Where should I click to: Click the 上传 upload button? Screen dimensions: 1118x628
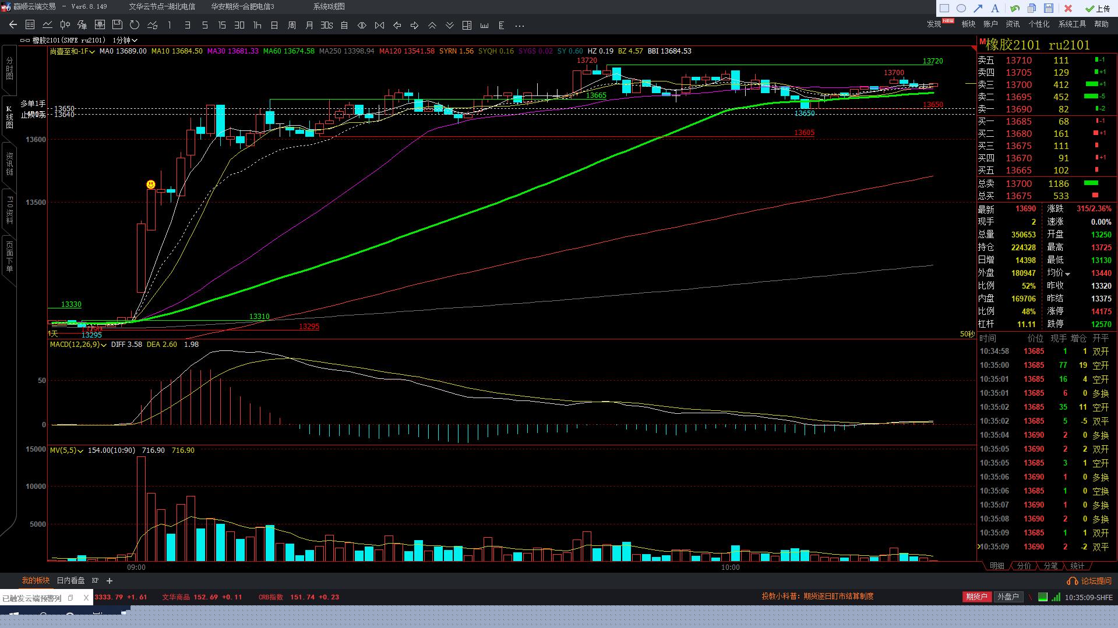click(x=1098, y=8)
